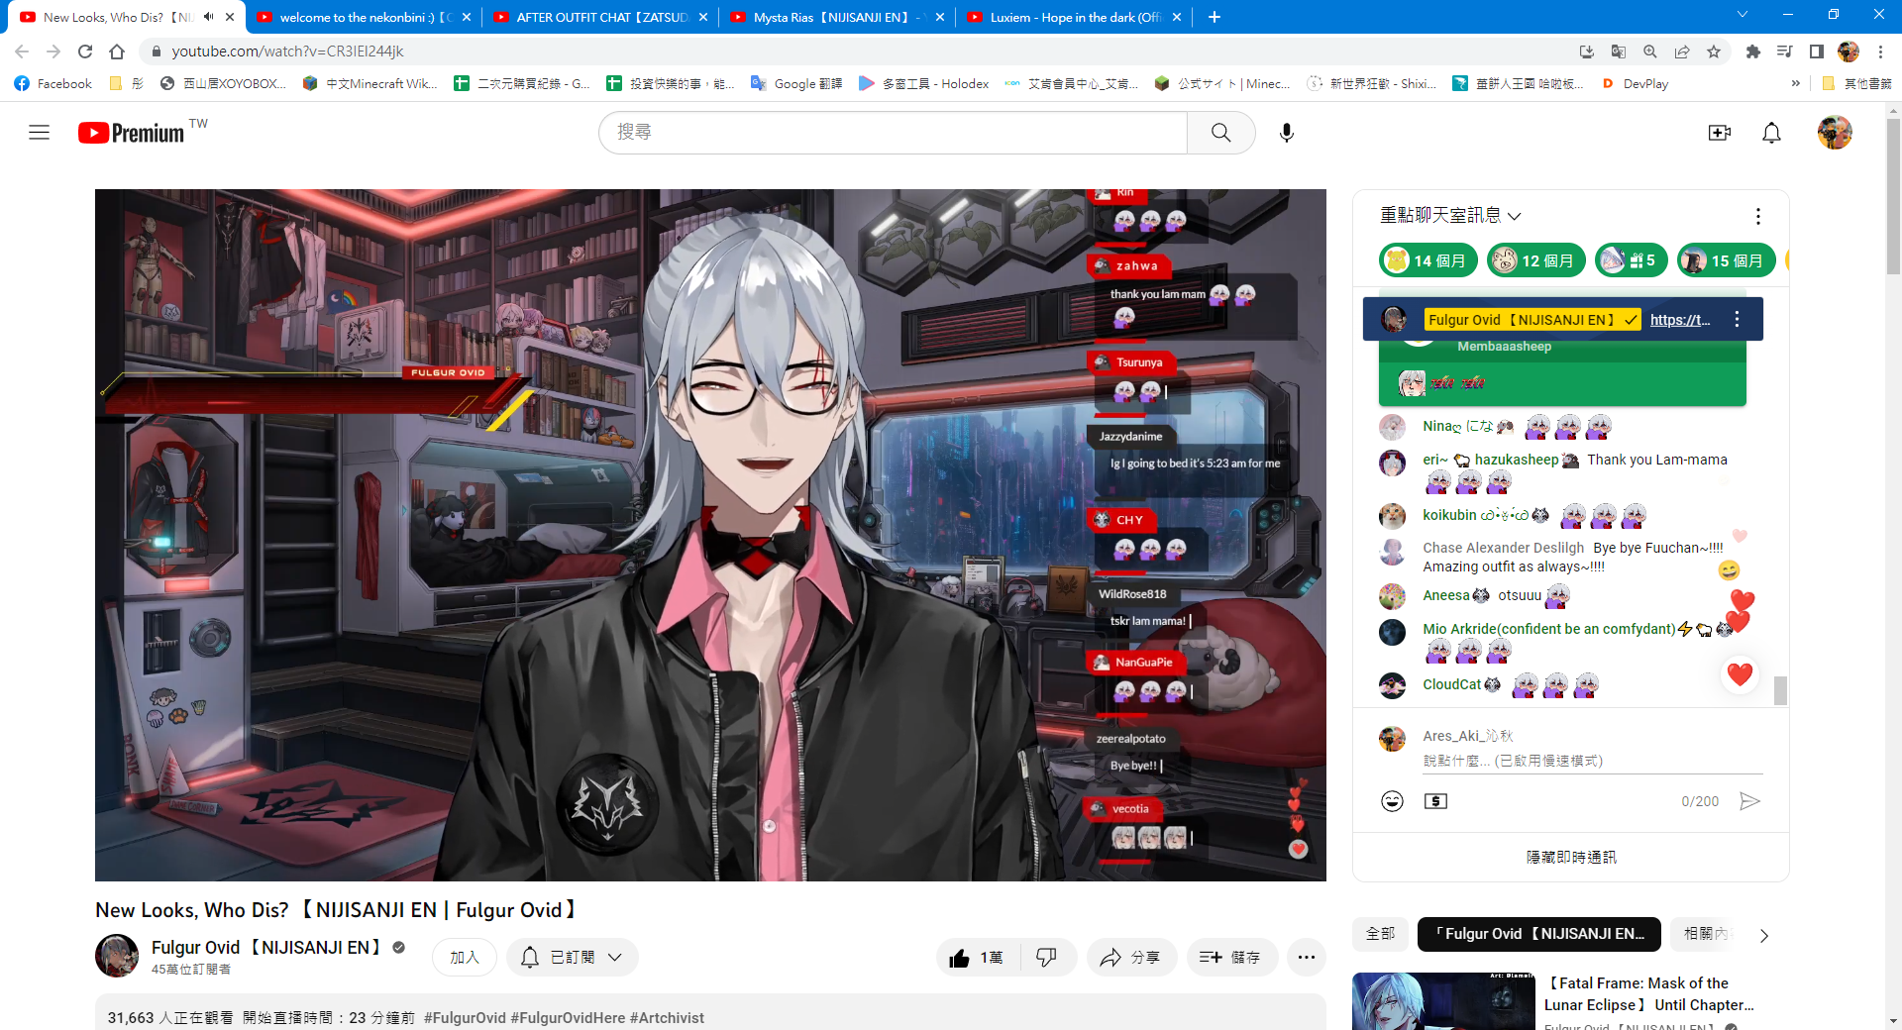Screen dimensions: 1902x1030
Task: Open the tab search dropdown arrow
Action: 1742,15
